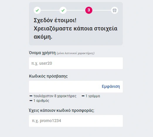Focus the promo1234 offer code field
The width and height of the screenshot is (153, 137).
(76, 121)
